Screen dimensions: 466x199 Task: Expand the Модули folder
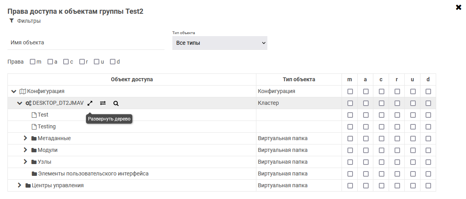tap(26, 150)
